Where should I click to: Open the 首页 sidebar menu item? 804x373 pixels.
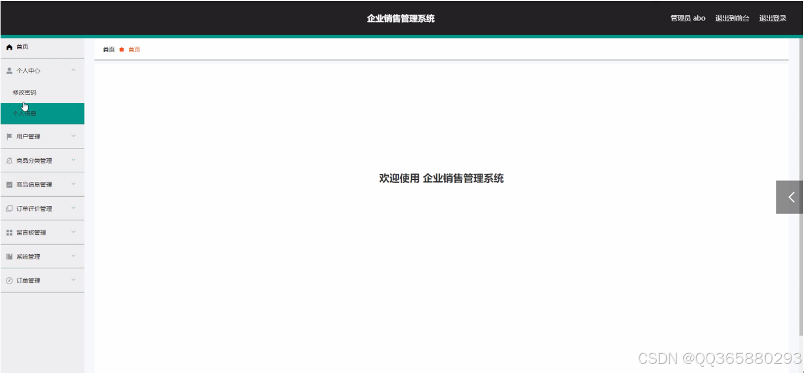(x=42, y=47)
